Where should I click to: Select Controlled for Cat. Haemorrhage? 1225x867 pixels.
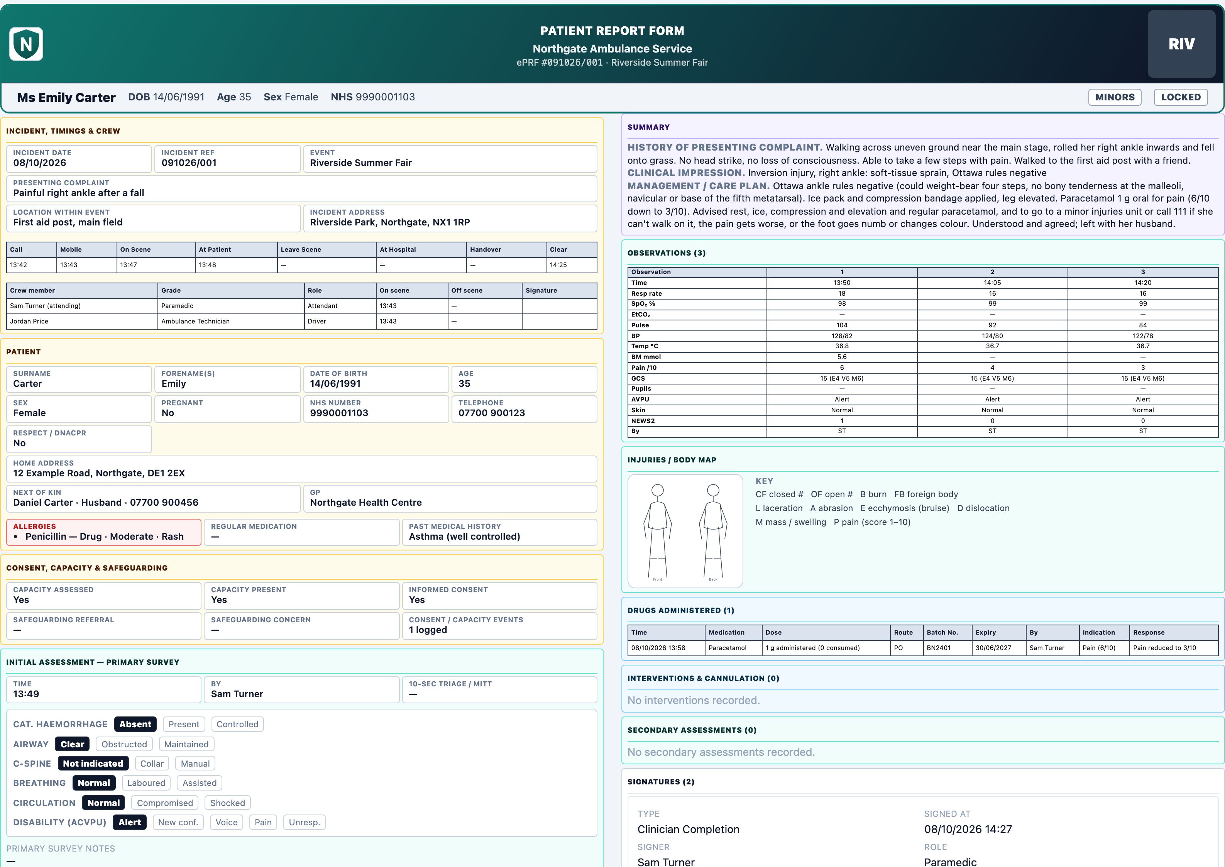pos(237,724)
